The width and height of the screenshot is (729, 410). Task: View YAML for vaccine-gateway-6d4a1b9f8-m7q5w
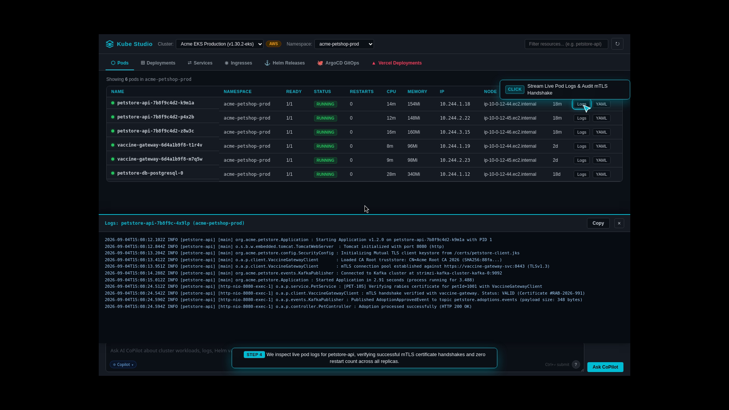point(601,160)
